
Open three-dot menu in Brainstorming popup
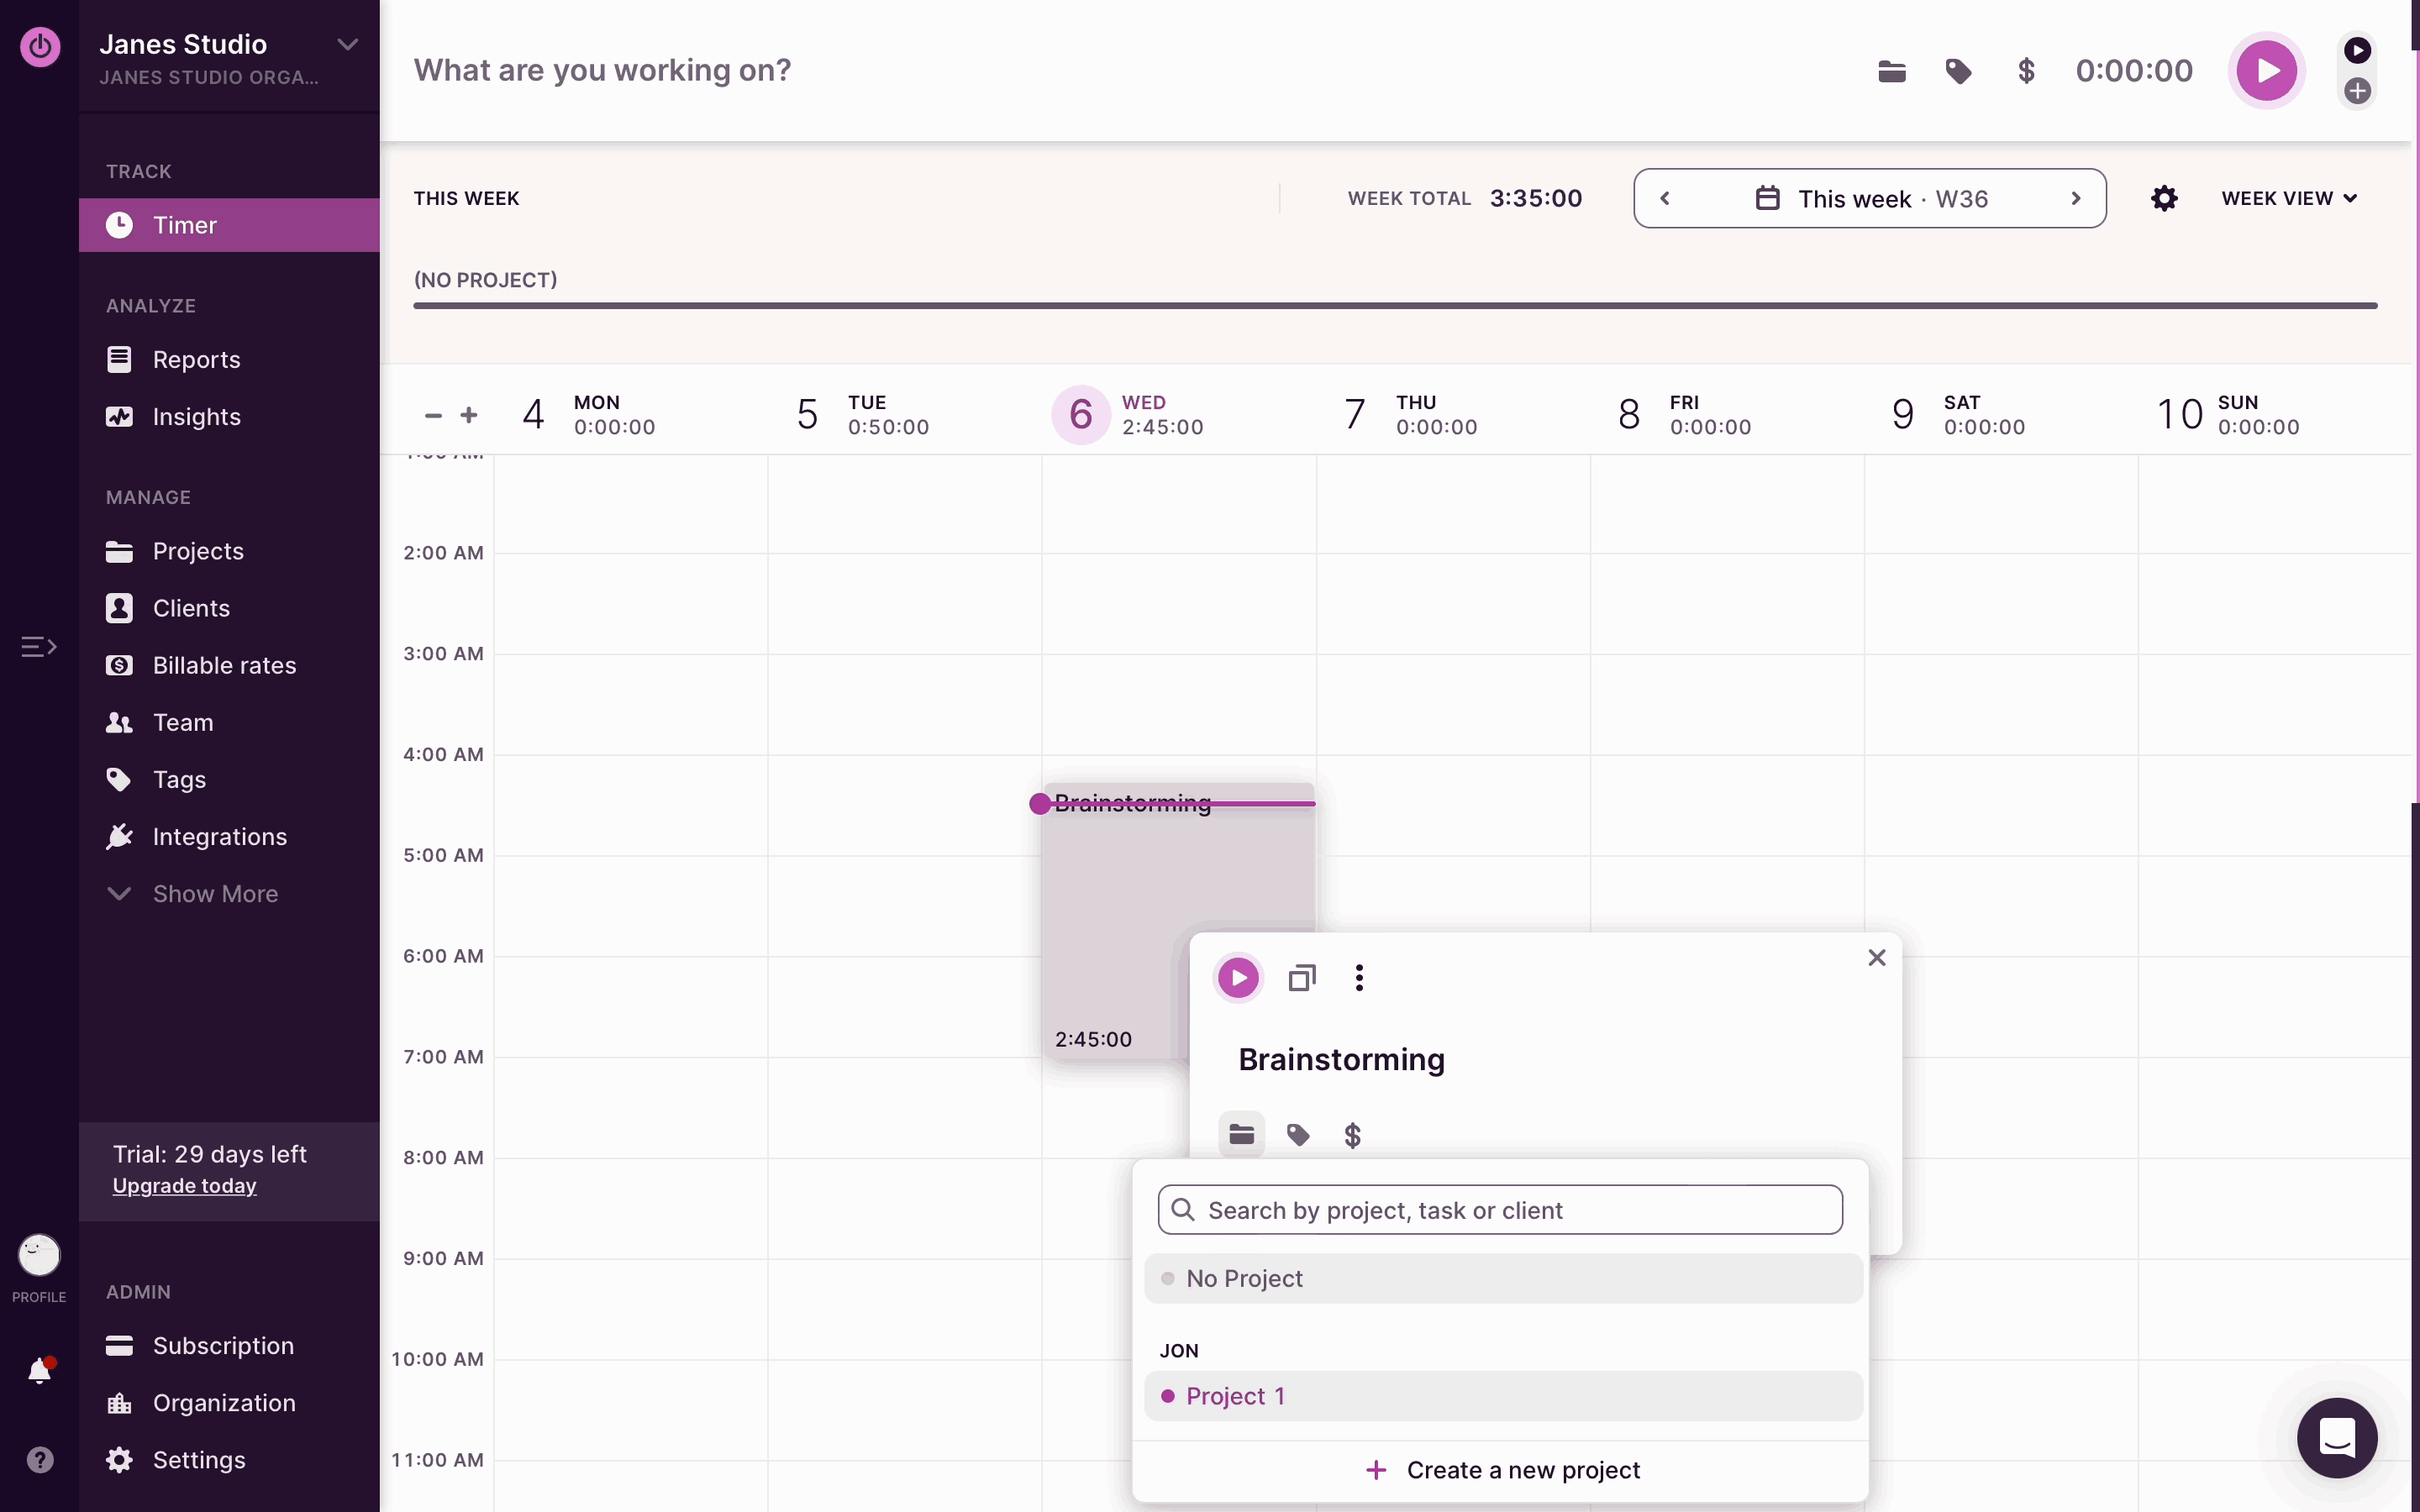[x=1359, y=977]
